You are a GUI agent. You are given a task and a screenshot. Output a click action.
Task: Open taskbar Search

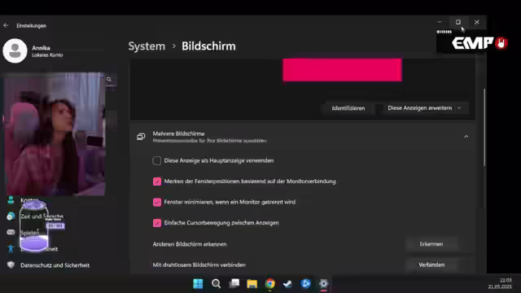(217, 284)
